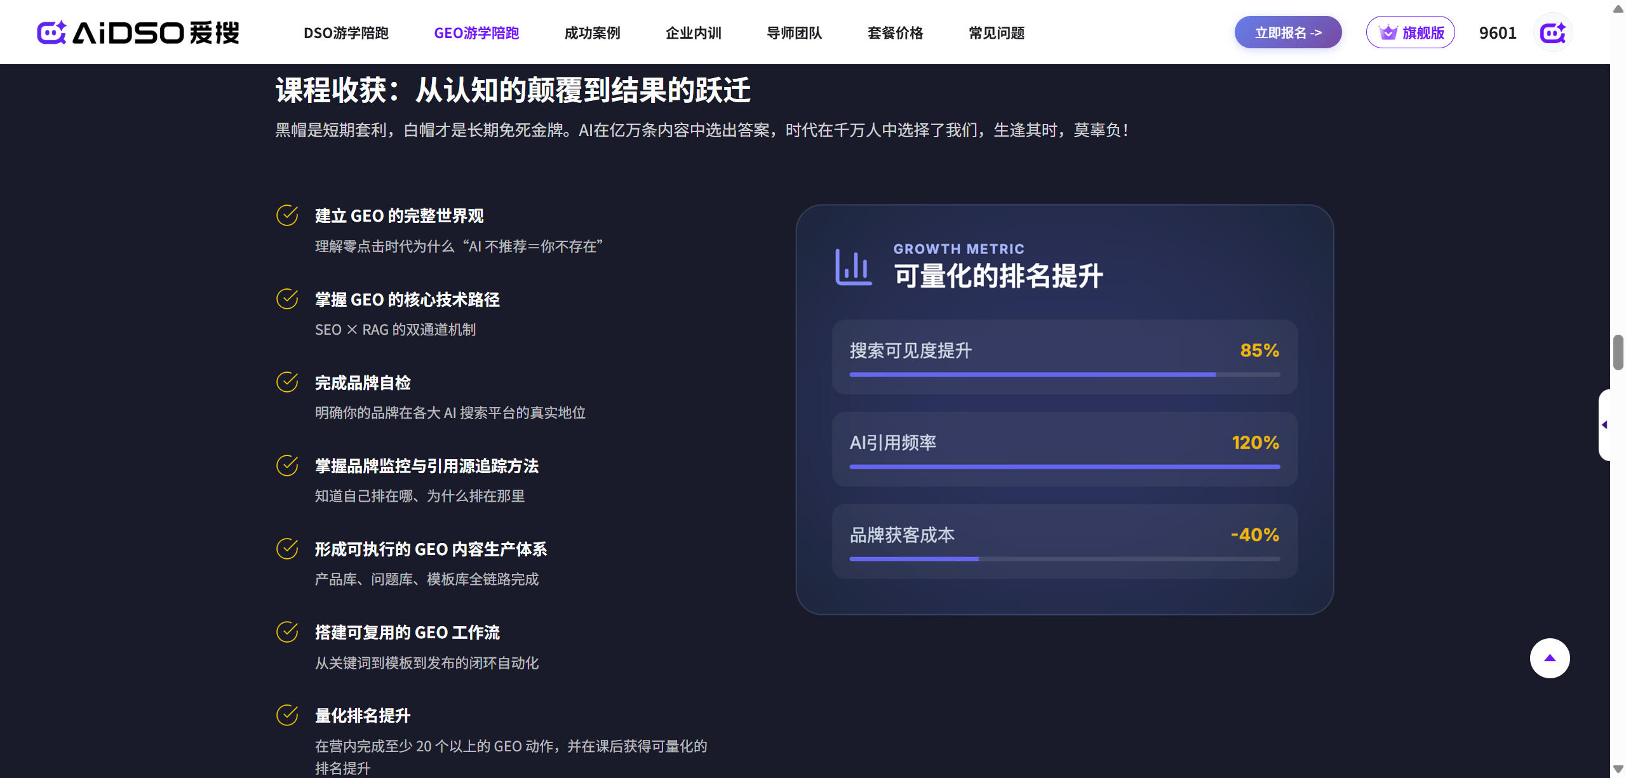Click checkmark beside 掌握 GEO 的核心技术路径
Viewport: 1626px width, 778px height.
point(287,298)
